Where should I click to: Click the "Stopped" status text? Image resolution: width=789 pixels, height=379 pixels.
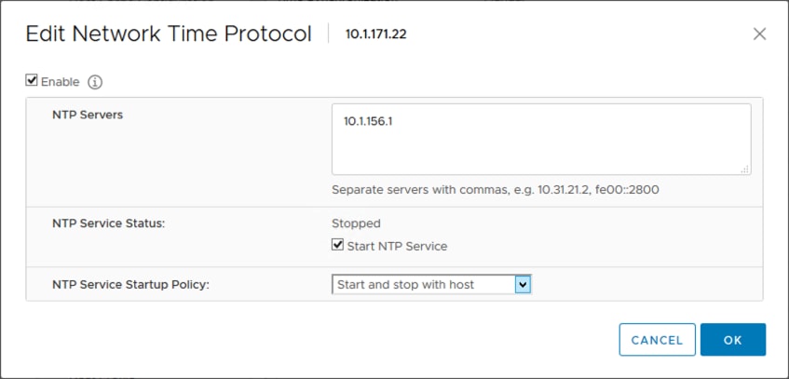tap(356, 223)
